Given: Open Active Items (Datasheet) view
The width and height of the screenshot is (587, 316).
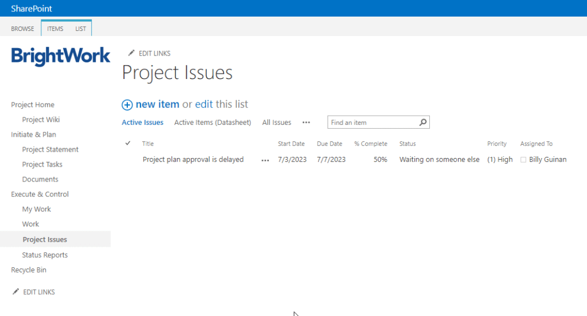Looking at the screenshot, I should pos(212,123).
